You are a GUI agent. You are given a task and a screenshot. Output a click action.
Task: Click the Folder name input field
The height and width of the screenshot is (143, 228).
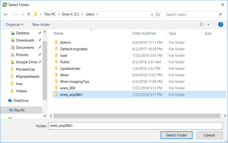(x=136, y=125)
